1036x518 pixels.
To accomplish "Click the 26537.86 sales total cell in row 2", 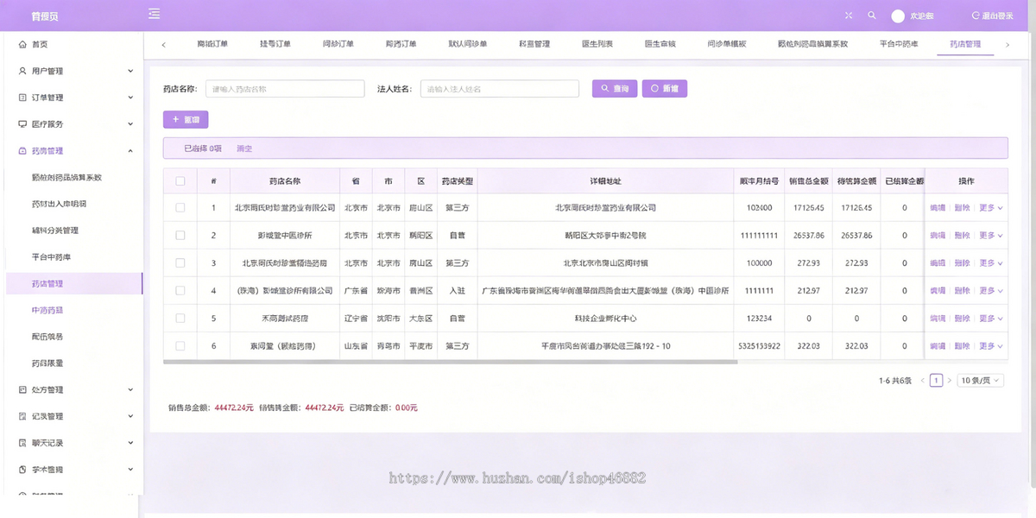I will tap(809, 235).
